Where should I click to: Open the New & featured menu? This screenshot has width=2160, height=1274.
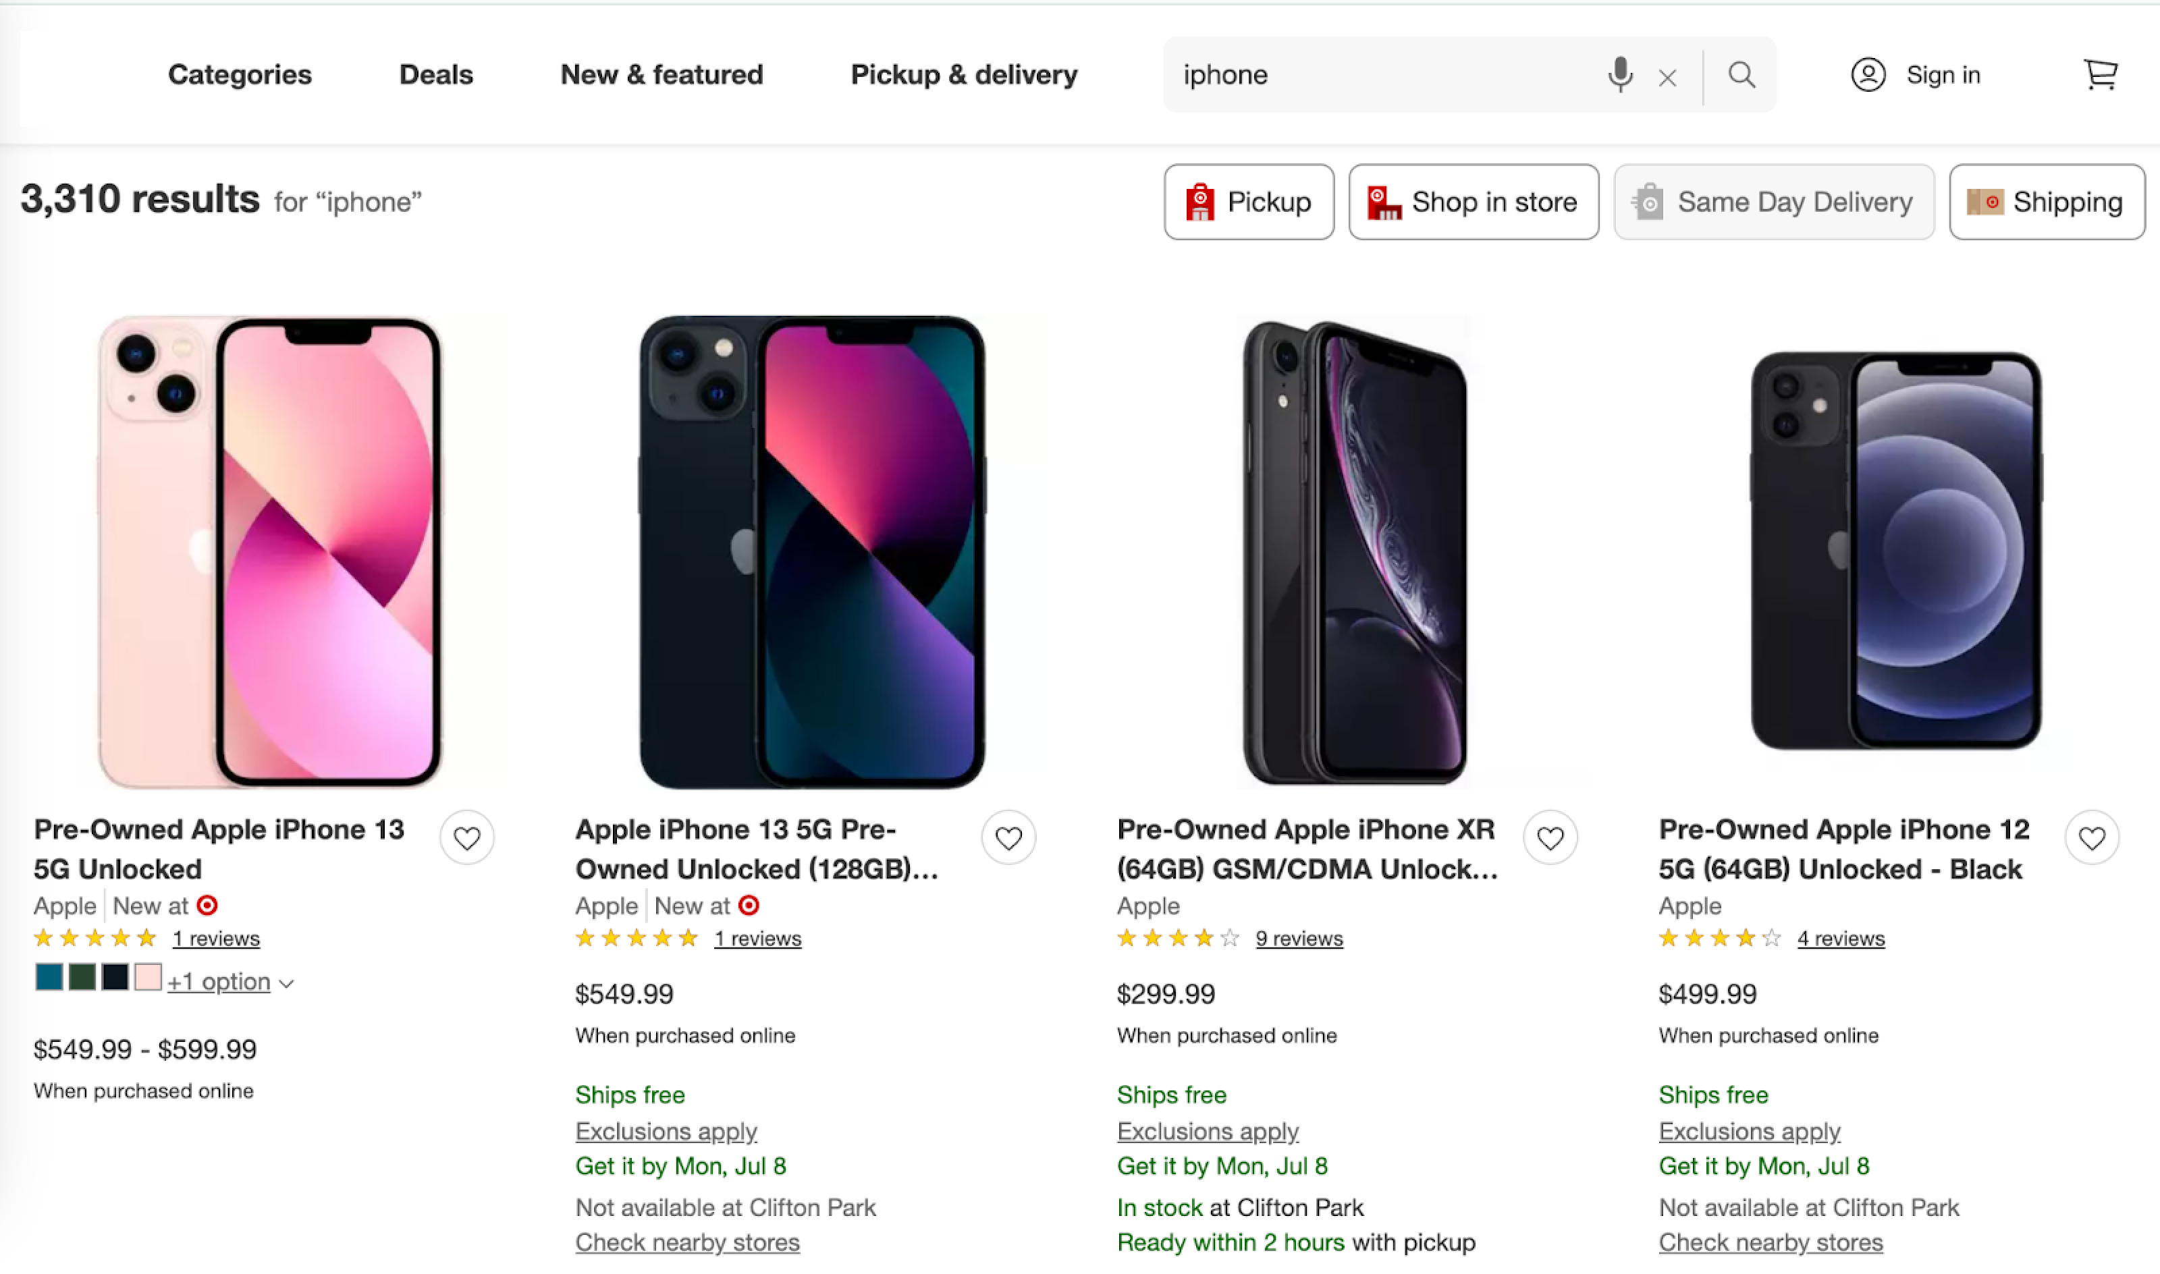tap(662, 75)
